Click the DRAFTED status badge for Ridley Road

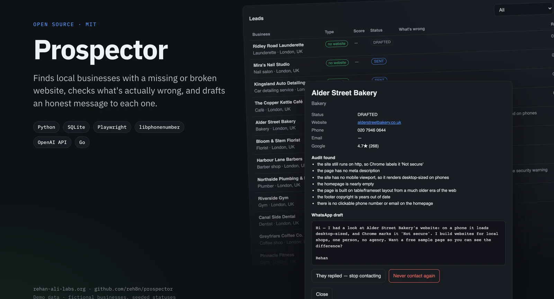[x=382, y=42]
